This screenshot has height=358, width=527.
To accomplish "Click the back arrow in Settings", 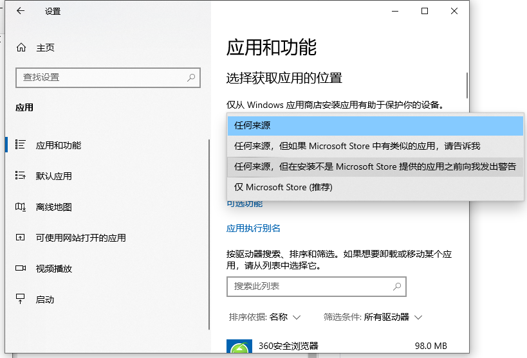I will (x=21, y=11).
